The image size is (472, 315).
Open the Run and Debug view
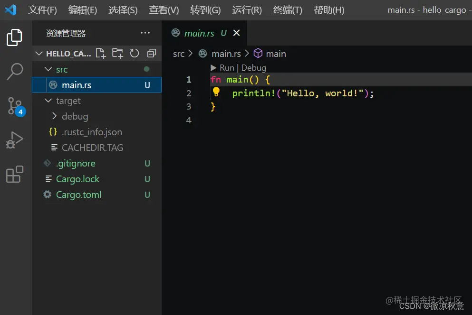coord(14,140)
